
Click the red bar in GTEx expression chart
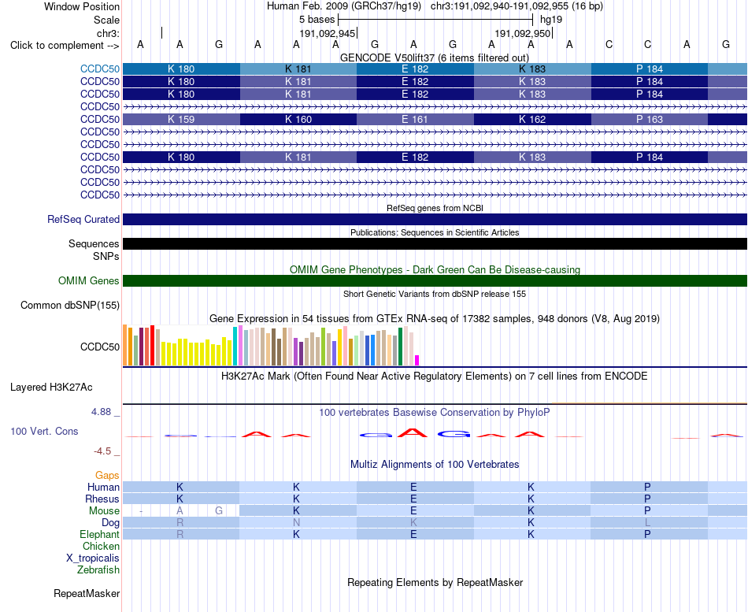point(152,346)
